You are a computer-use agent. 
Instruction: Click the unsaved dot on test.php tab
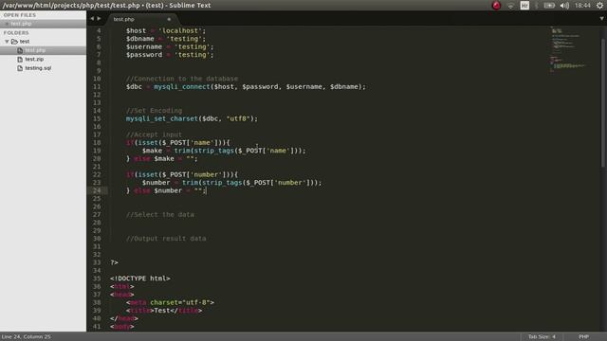[x=169, y=19]
